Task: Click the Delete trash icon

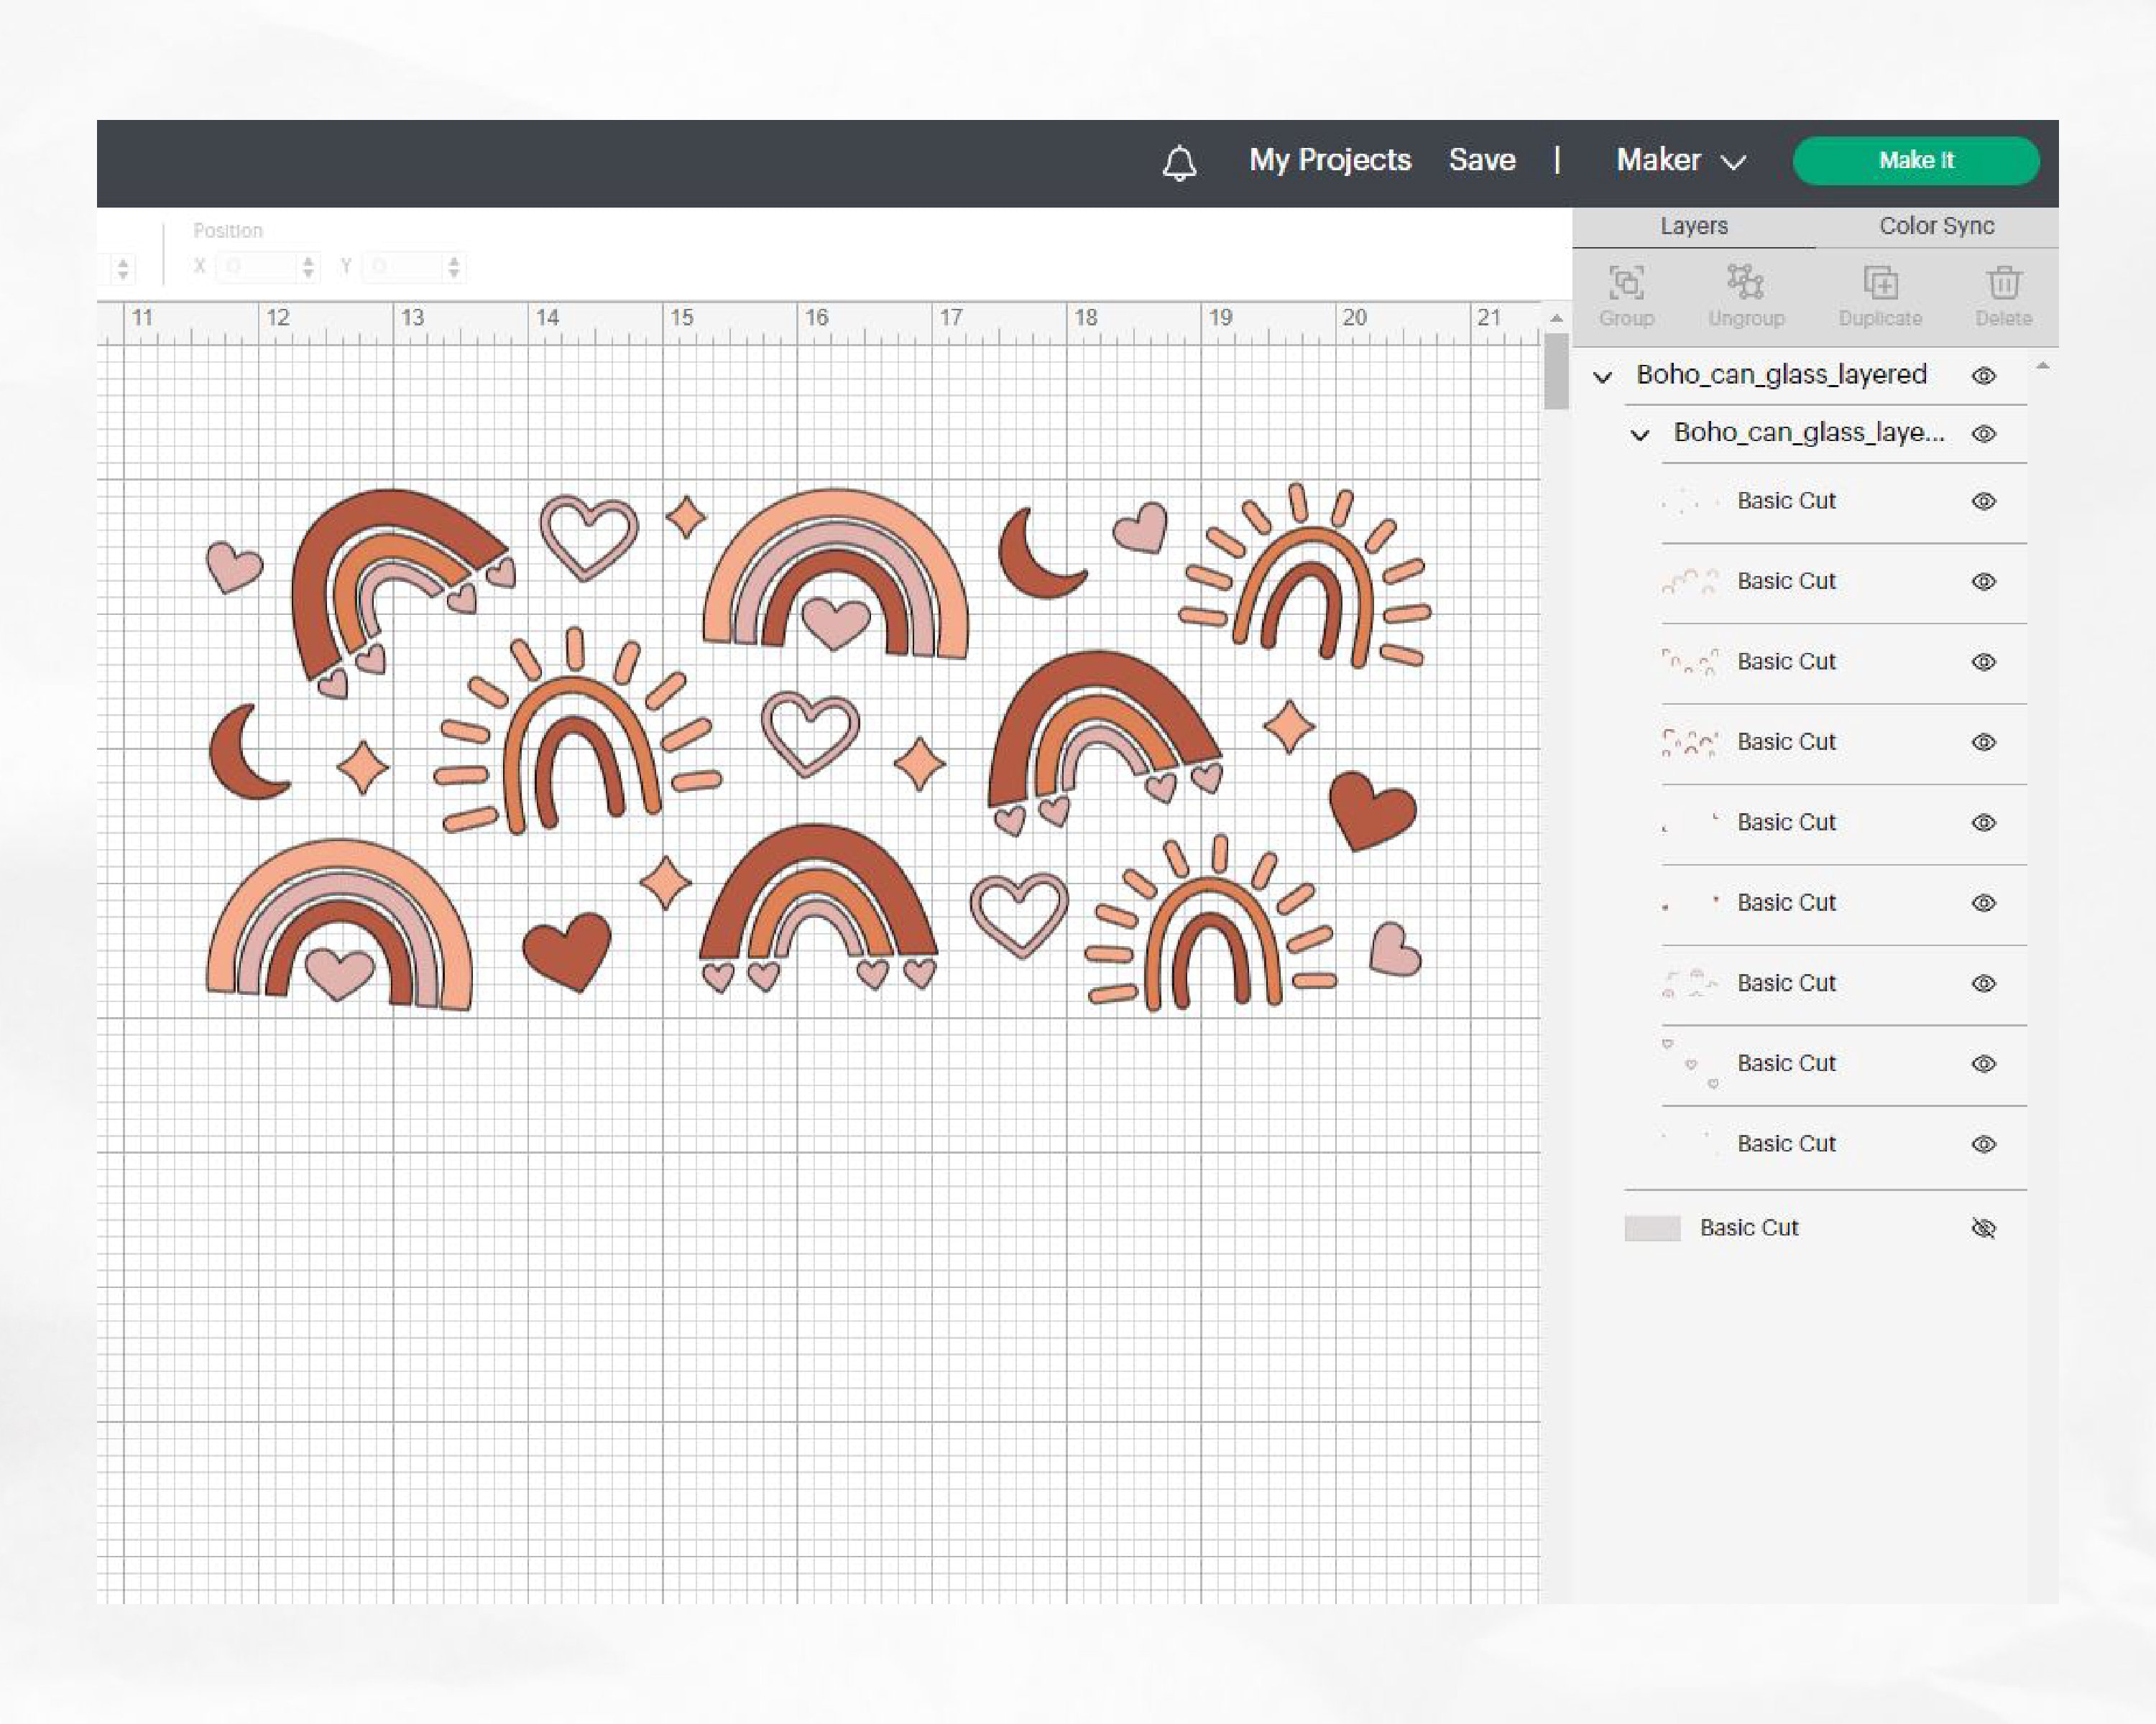Action: point(2004,283)
